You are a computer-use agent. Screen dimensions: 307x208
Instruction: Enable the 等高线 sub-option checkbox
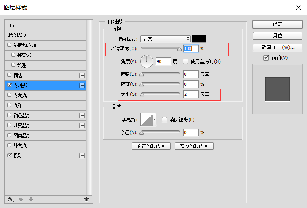[13, 55]
